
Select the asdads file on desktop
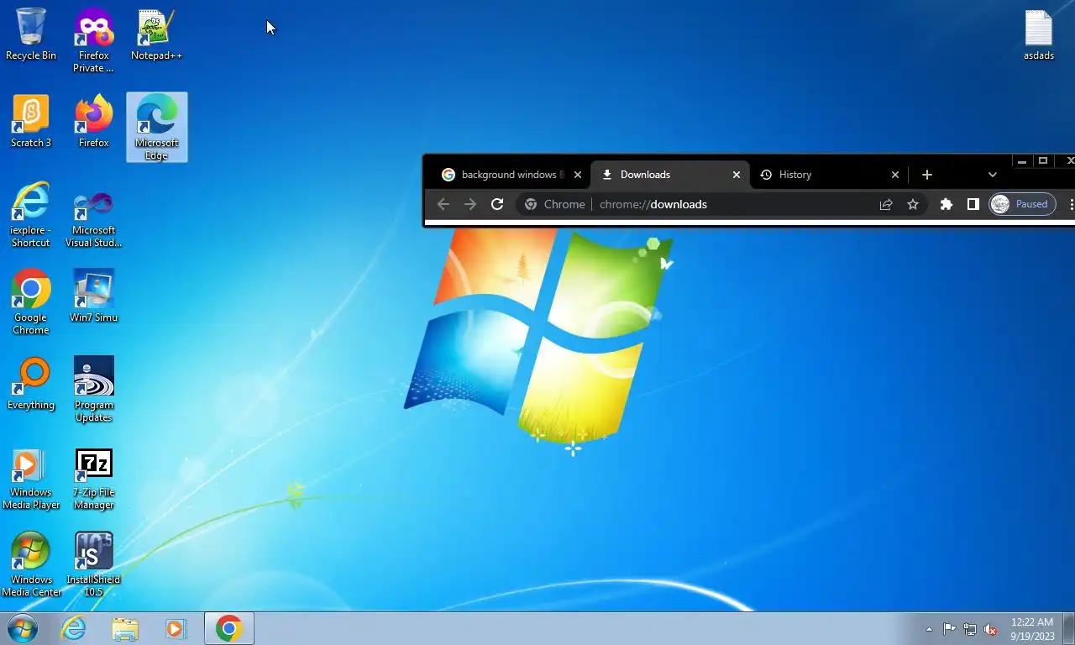(x=1039, y=34)
